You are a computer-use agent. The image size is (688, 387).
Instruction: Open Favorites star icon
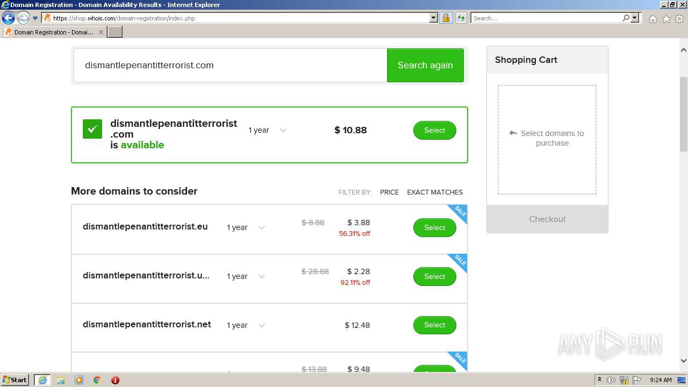[x=666, y=19]
